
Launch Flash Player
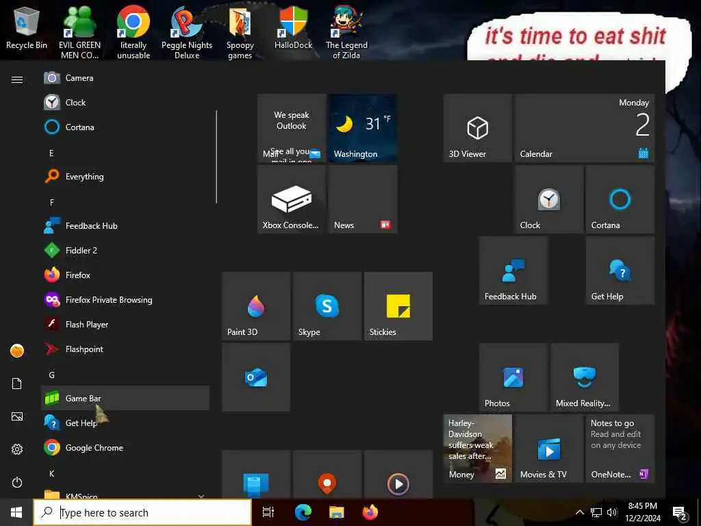pos(125,324)
